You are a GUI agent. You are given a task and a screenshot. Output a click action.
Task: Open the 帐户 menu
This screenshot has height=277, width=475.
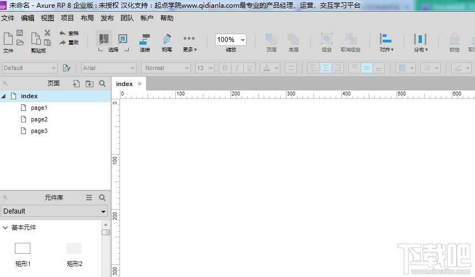pyautogui.click(x=147, y=18)
